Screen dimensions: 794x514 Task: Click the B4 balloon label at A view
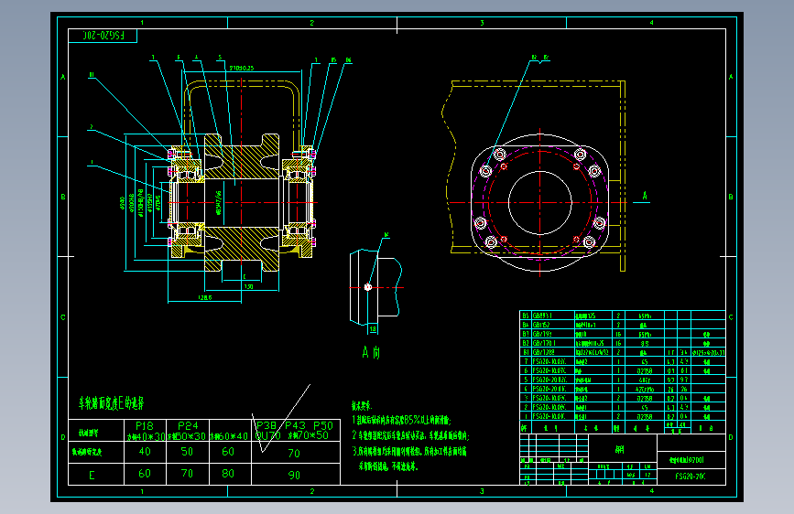tap(386, 235)
